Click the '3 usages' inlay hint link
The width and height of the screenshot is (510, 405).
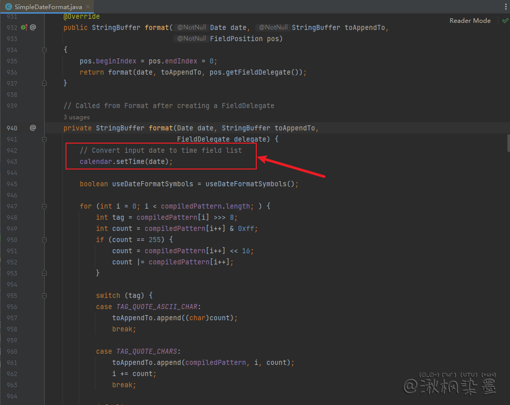click(76, 117)
